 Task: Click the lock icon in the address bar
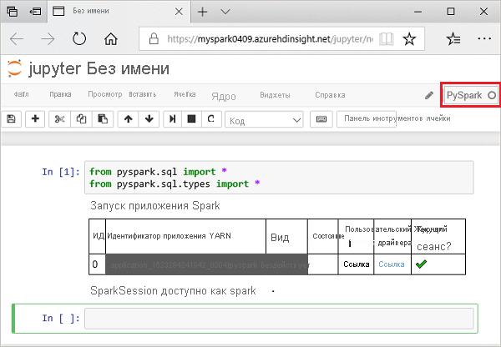pos(154,38)
